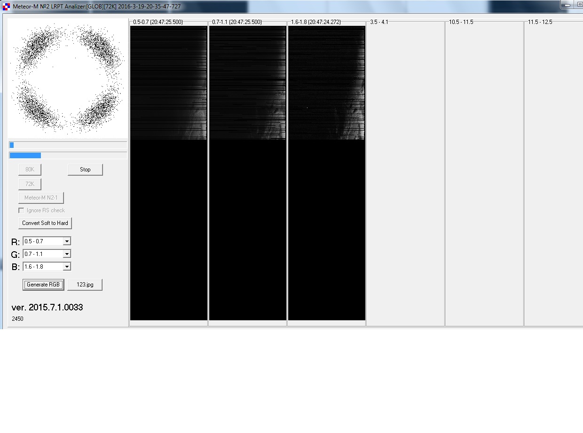Image resolution: width=583 pixels, height=433 pixels.
Task: Click the Meteor-M N2-1 button
Action: coord(41,198)
